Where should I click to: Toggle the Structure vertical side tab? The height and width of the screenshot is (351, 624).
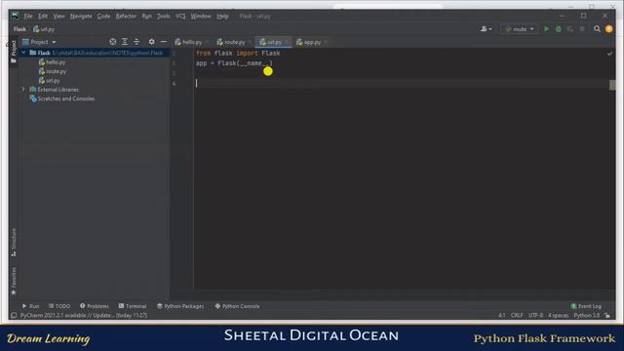(14, 242)
